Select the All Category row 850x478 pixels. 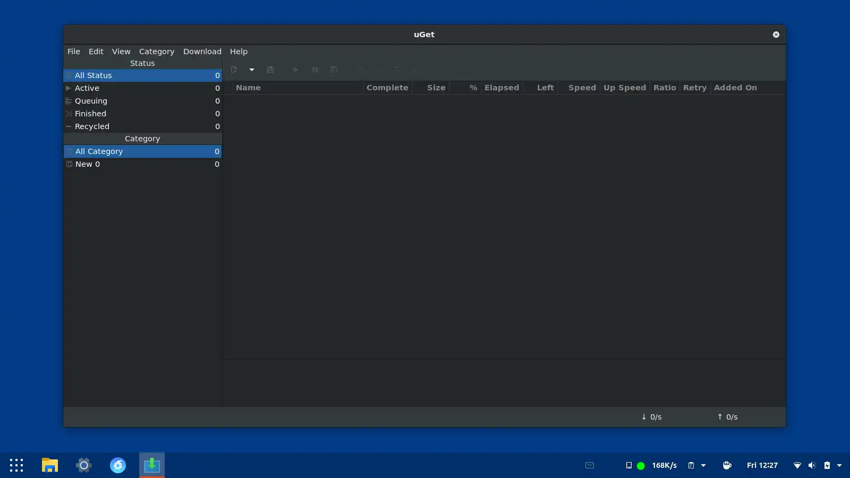click(142, 151)
